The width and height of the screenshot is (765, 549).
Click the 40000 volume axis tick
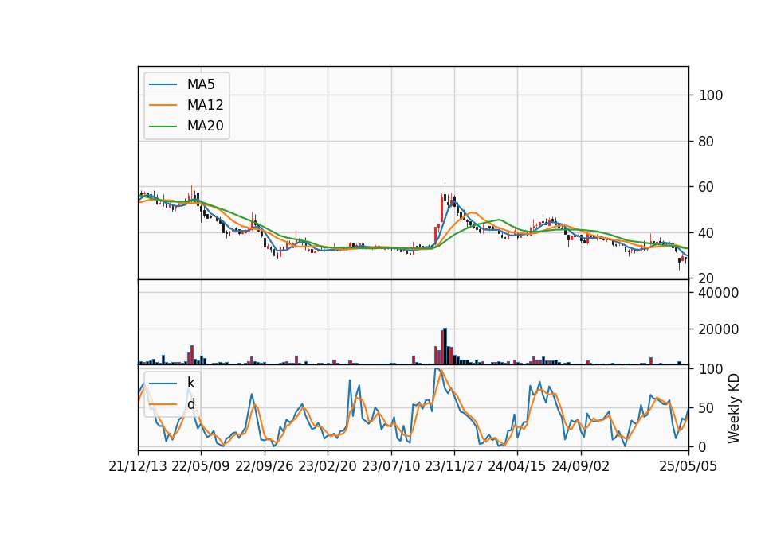[719, 293]
